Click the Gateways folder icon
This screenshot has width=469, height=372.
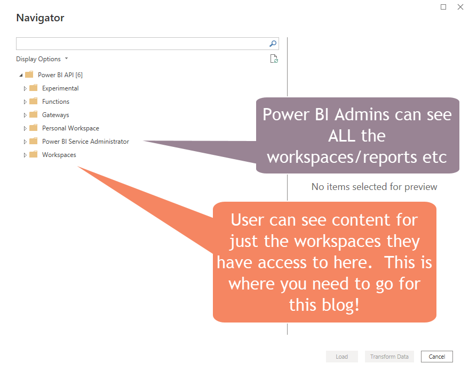click(33, 114)
